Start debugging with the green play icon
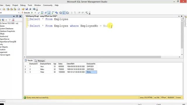The image size is (187, 105). (x=32, y=13)
